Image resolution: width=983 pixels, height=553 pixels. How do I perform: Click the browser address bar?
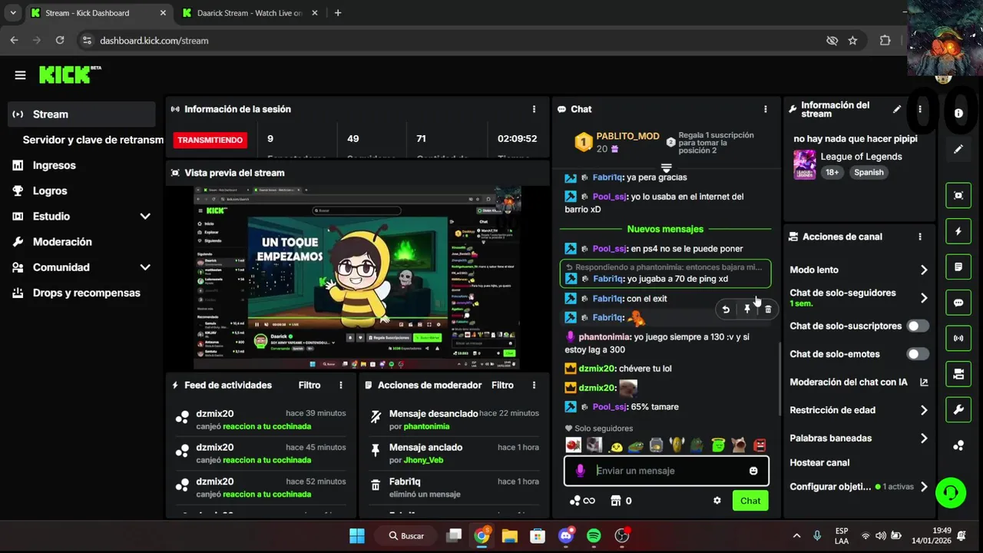[x=453, y=41]
